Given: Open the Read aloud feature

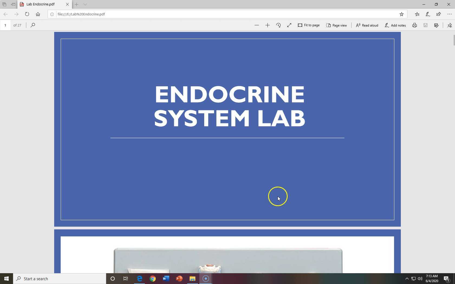Looking at the screenshot, I should coord(367,25).
